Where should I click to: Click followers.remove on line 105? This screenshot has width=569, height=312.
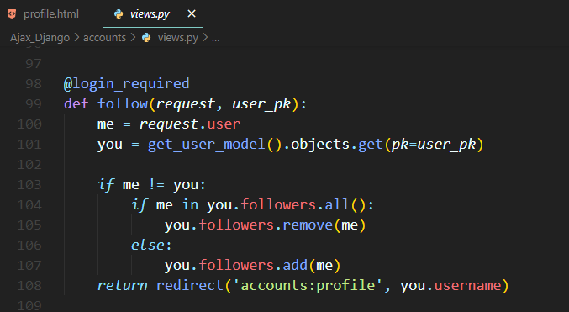(x=266, y=225)
